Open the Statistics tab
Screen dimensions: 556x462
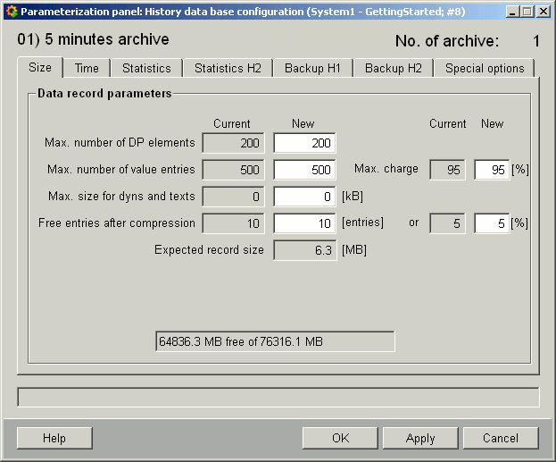click(146, 68)
